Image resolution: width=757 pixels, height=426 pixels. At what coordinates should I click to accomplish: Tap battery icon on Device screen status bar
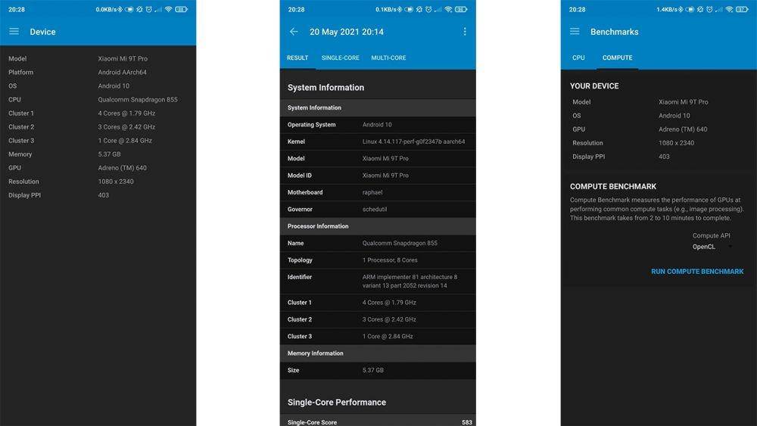tap(182, 9)
